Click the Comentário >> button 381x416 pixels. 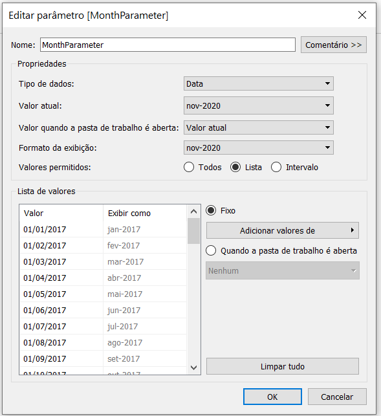click(334, 45)
